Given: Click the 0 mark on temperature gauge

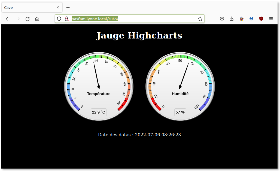Looking at the screenshot, I should pyautogui.click(x=82, y=107).
